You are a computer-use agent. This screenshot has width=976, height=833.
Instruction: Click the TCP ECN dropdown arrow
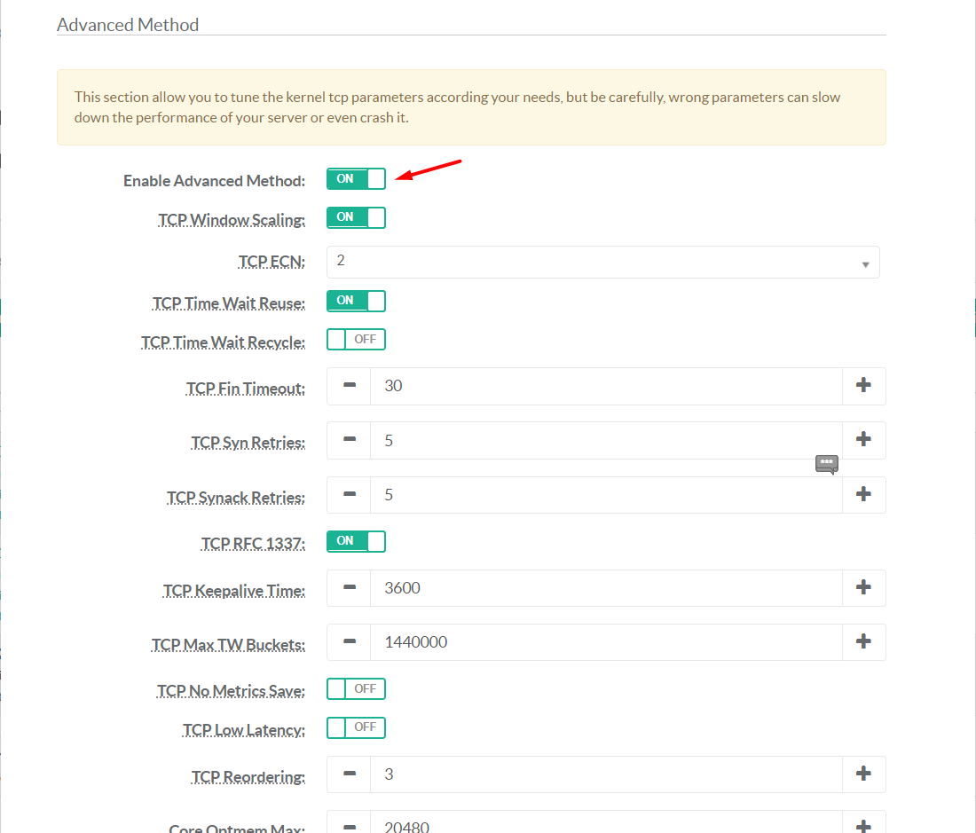(x=865, y=264)
